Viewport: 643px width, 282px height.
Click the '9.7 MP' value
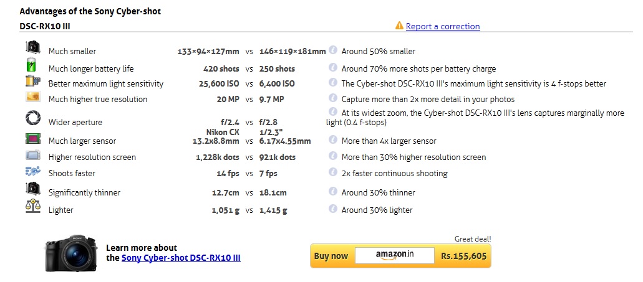(x=271, y=100)
